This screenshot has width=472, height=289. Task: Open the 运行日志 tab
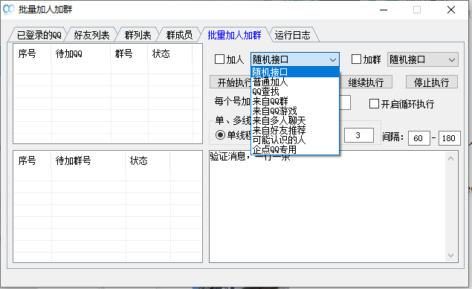[x=292, y=35]
